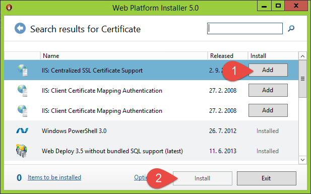Click the blue back arrow icon

(20, 28)
